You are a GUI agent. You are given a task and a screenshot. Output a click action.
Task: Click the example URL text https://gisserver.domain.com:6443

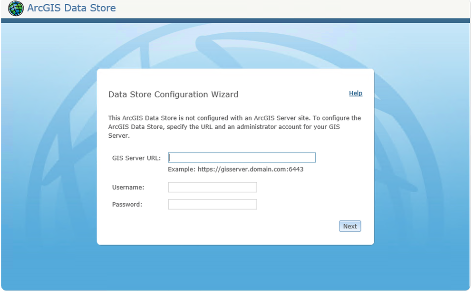pos(251,169)
